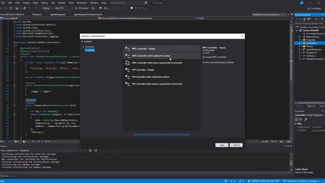
Task: Expand Controllers folder in Solution Explorer
Action: [300, 43]
